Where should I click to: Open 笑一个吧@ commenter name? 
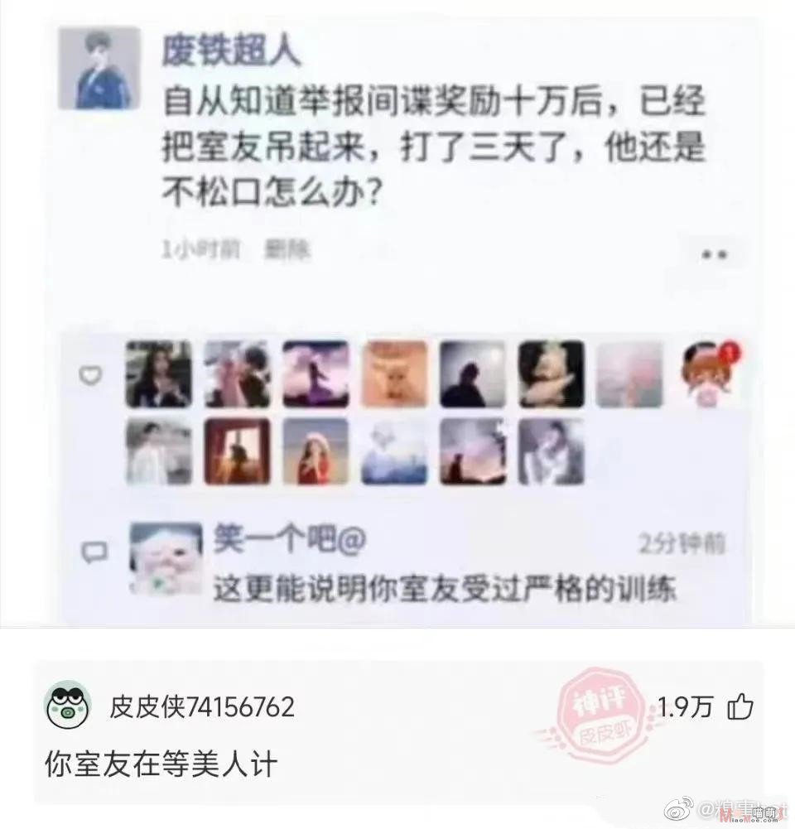point(290,539)
